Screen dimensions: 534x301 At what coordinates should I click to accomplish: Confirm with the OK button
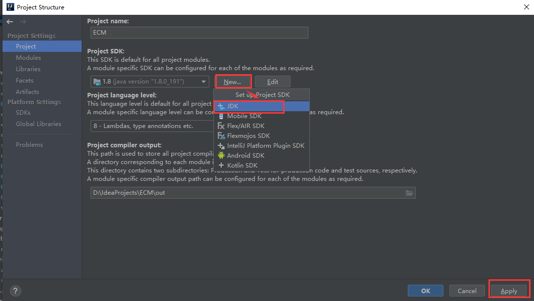(425, 291)
